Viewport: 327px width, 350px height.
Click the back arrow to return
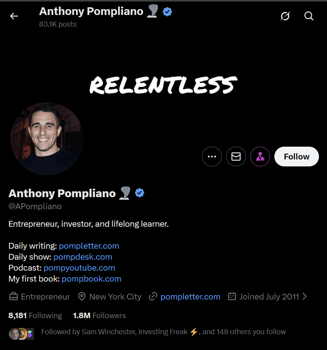point(14,16)
